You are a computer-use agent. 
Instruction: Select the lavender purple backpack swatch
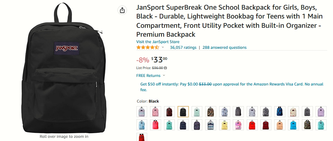321,111
